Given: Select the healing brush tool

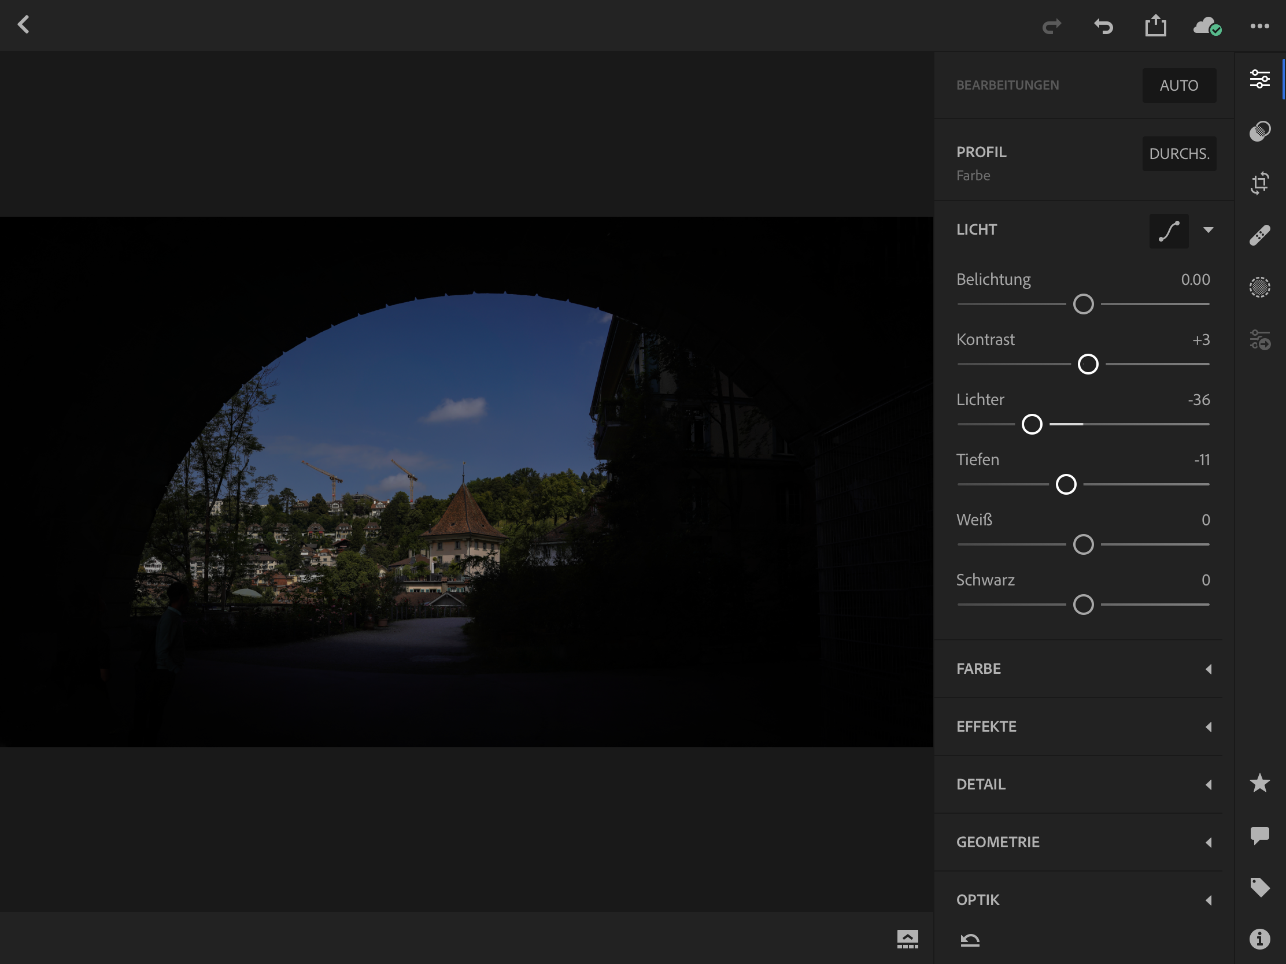Looking at the screenshot, I should point(1259,235).
